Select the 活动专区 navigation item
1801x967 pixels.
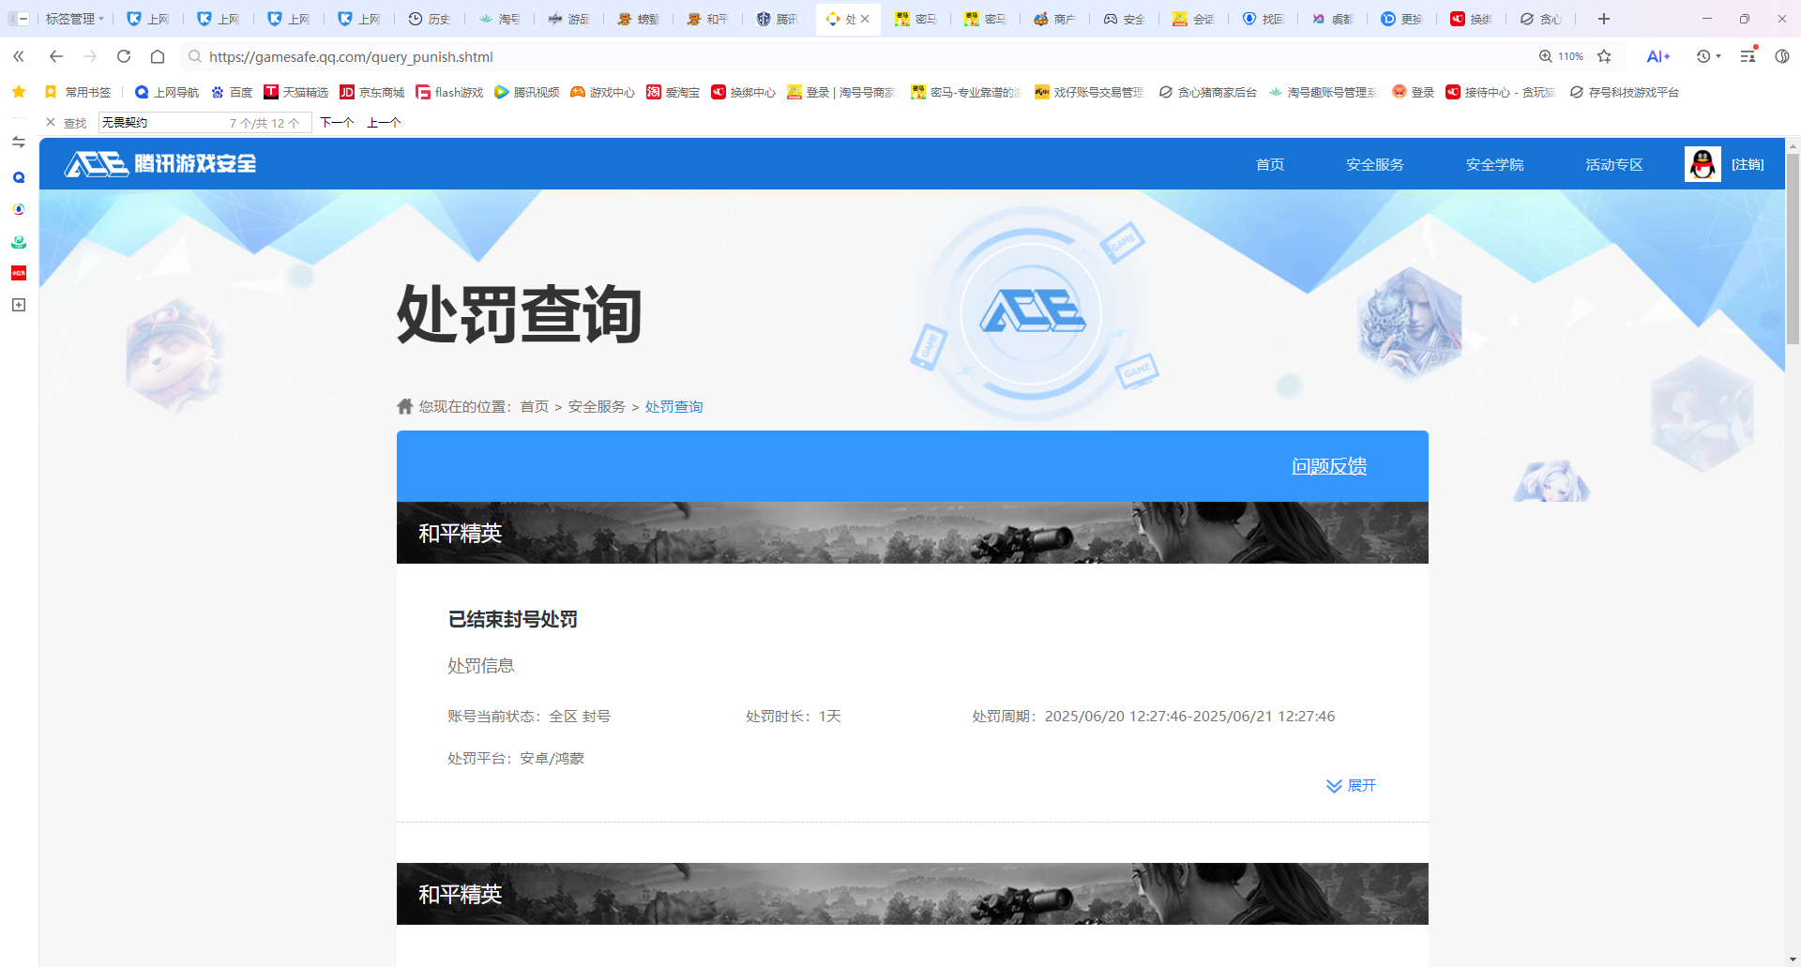(x=1612, y=164)
